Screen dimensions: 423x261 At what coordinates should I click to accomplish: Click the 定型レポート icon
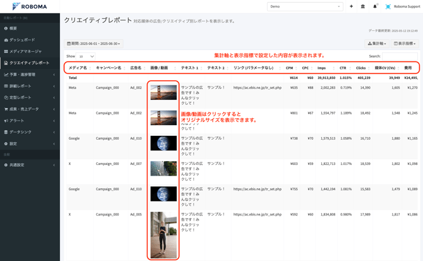(x=6, y=97)
